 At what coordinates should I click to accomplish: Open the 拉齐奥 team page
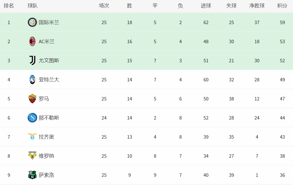point(46,137)
